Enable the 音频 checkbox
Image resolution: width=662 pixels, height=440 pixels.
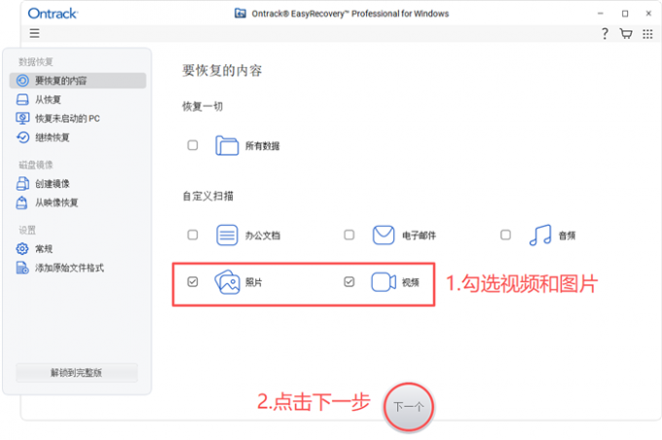(505, 235)
